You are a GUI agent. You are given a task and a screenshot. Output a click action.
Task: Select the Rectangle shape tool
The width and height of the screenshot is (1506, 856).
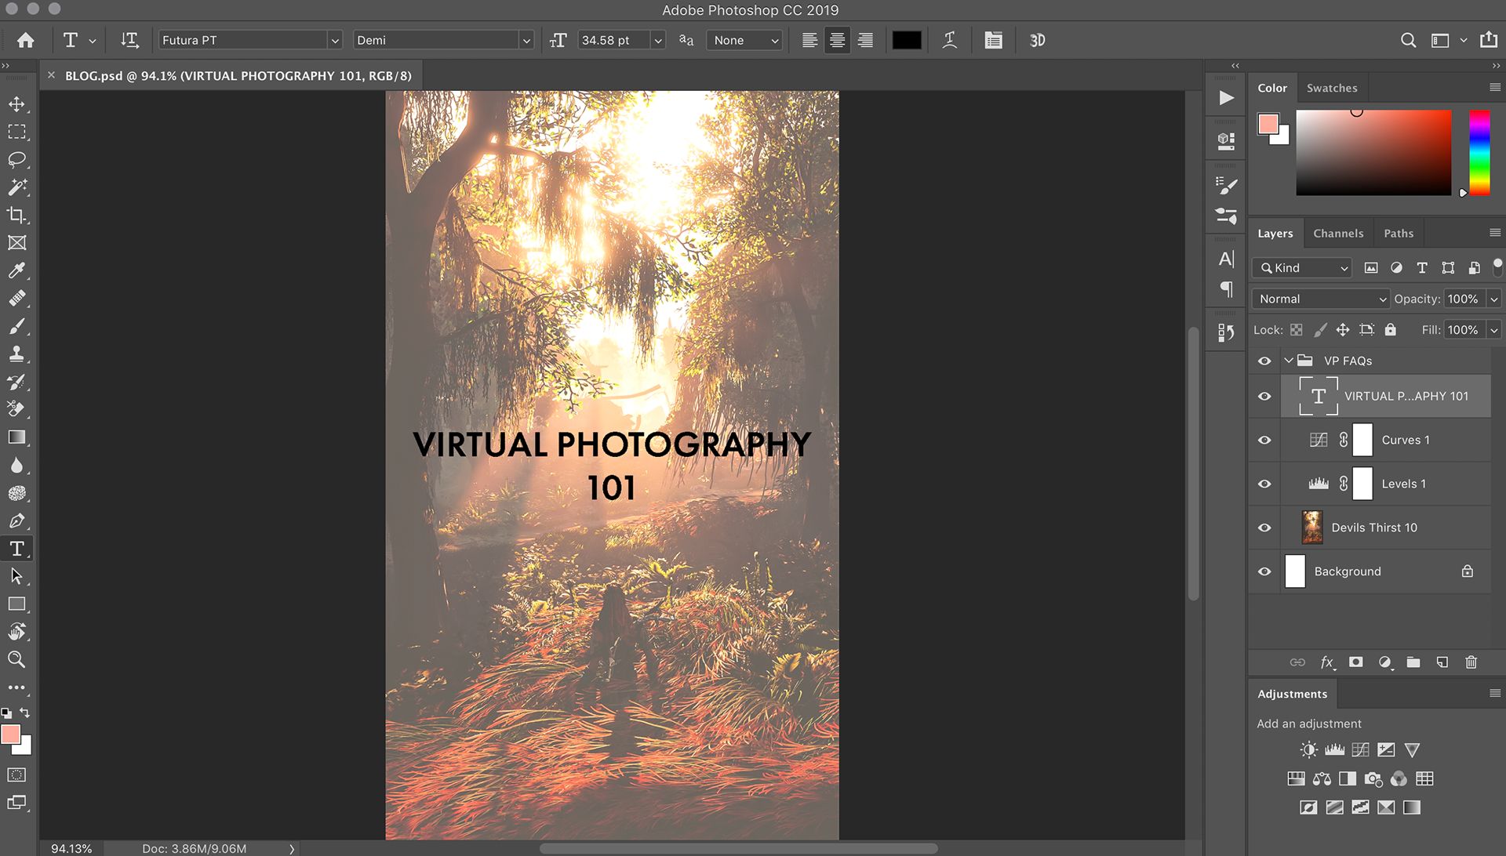click(x=16, y=604)
